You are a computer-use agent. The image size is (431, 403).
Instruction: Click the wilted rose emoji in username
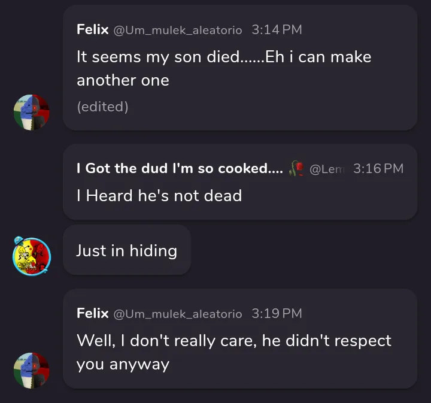click(x=296, y=168)
